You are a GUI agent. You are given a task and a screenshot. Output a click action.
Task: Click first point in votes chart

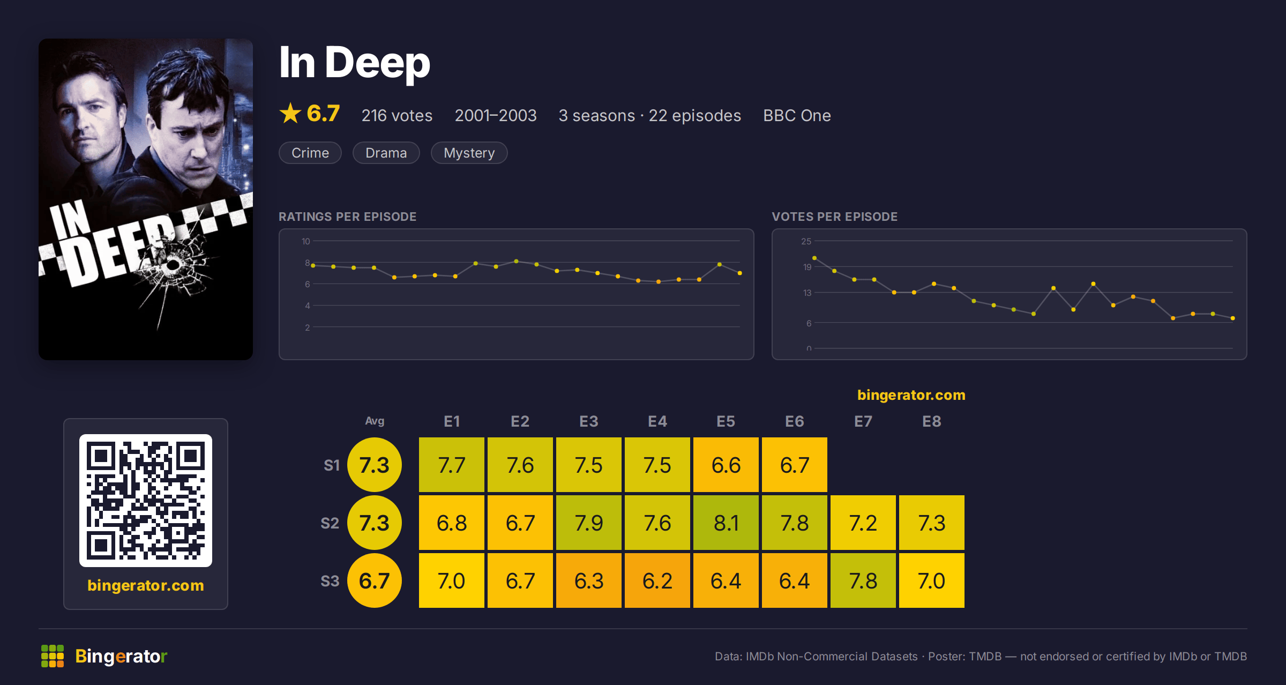814,258
